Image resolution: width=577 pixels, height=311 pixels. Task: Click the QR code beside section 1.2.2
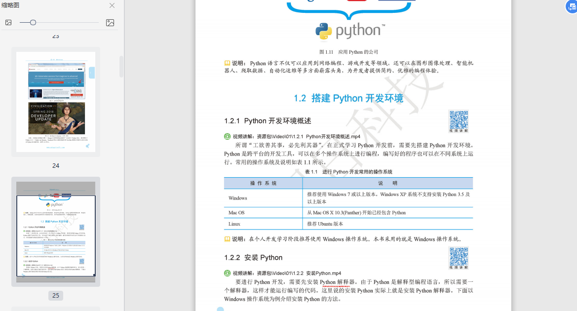click(459, 258)
